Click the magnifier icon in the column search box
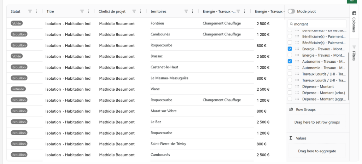This screenshot has height=164, width=362. tap(291, 24)
